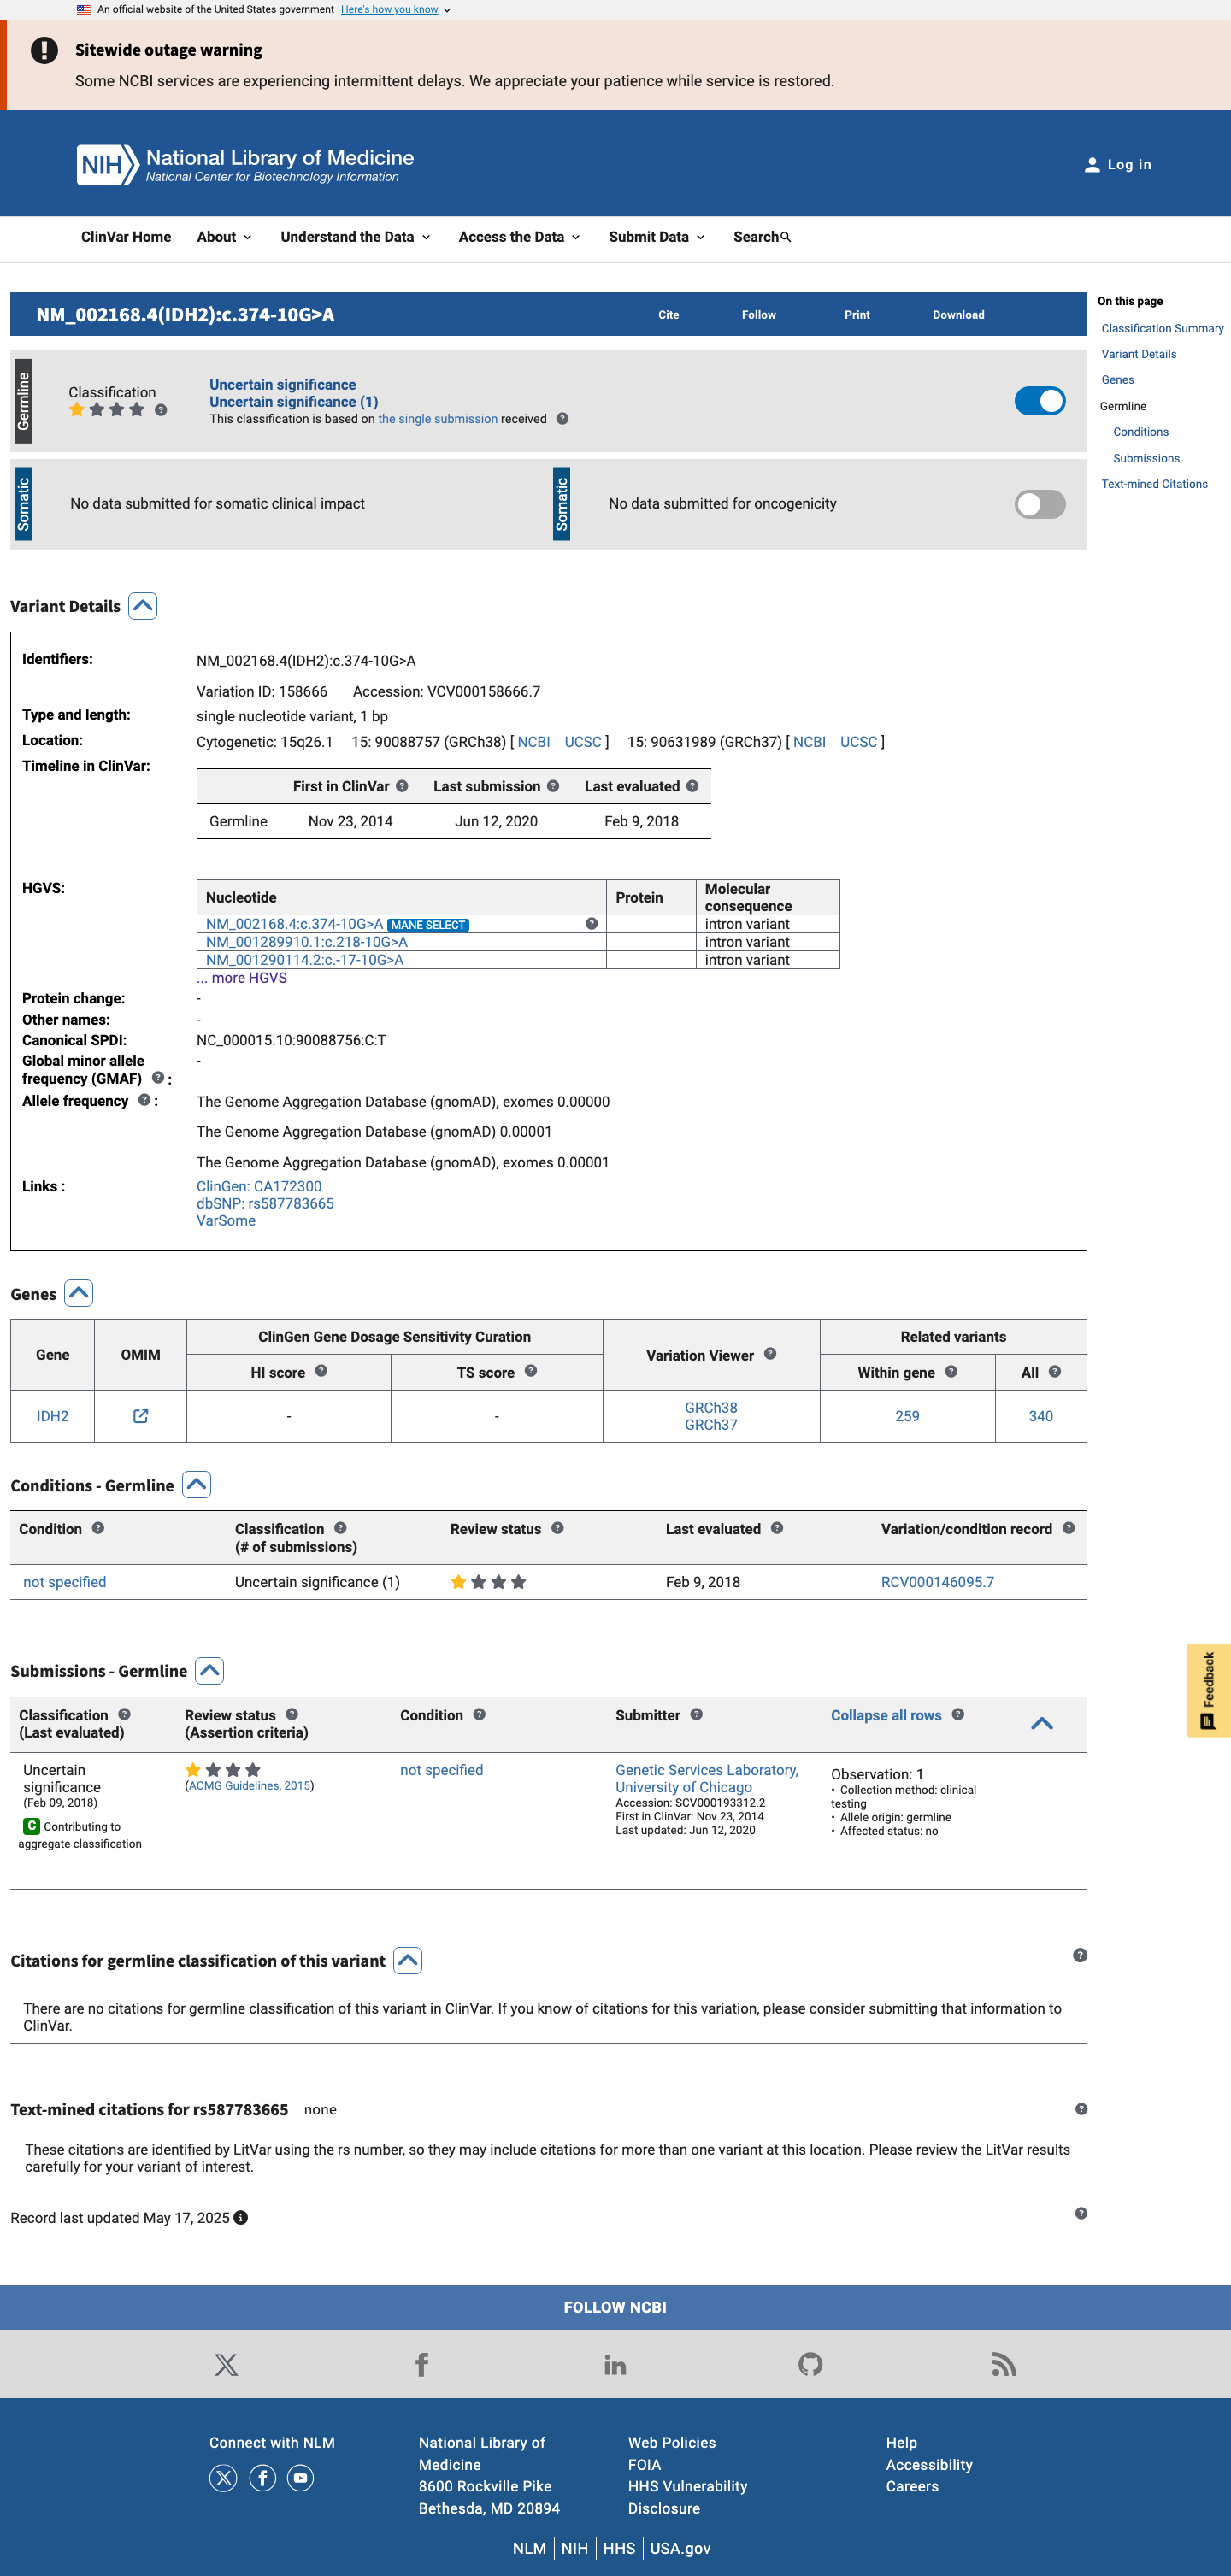Collapse the Conditions - Germline section
Screen dimensions: 1231x2576
pyautogui.click(x=197, y=1485)
